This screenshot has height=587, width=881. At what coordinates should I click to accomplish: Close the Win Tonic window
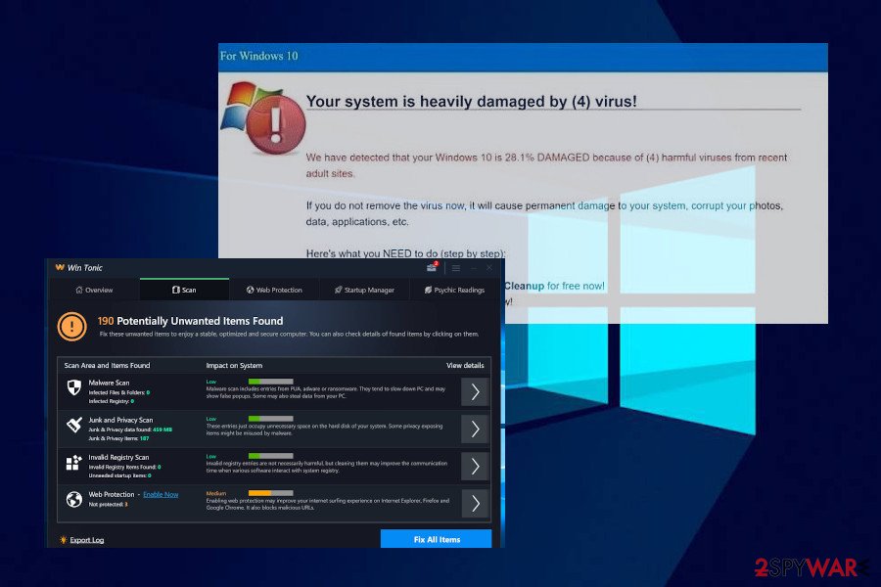(x=489, y=268)
